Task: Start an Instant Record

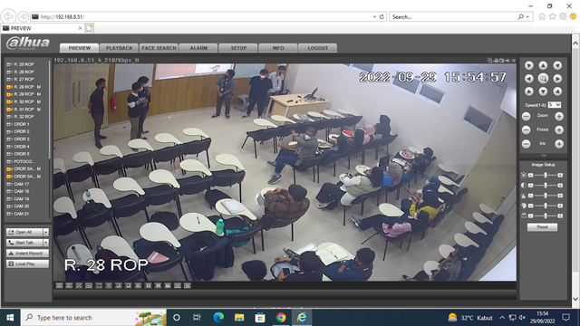Action: pos(27,254)
